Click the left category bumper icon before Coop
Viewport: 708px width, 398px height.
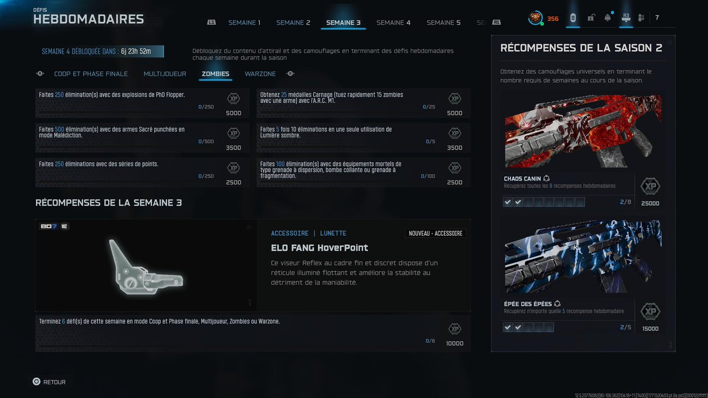tap(40, 74)
